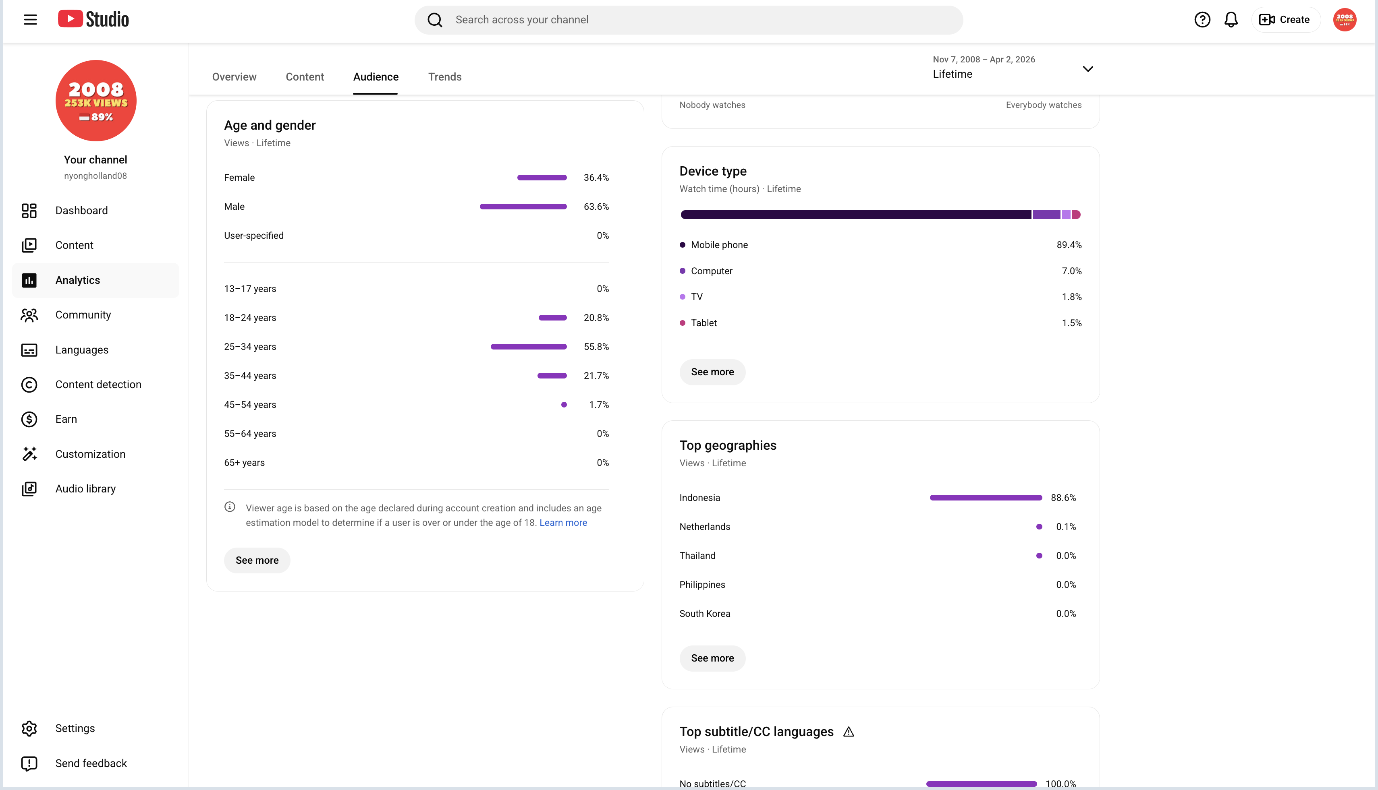Click the info icon beside viewer age note
Image resolution: width=1378 pixels, height=790 pixels.
(230, 507)
